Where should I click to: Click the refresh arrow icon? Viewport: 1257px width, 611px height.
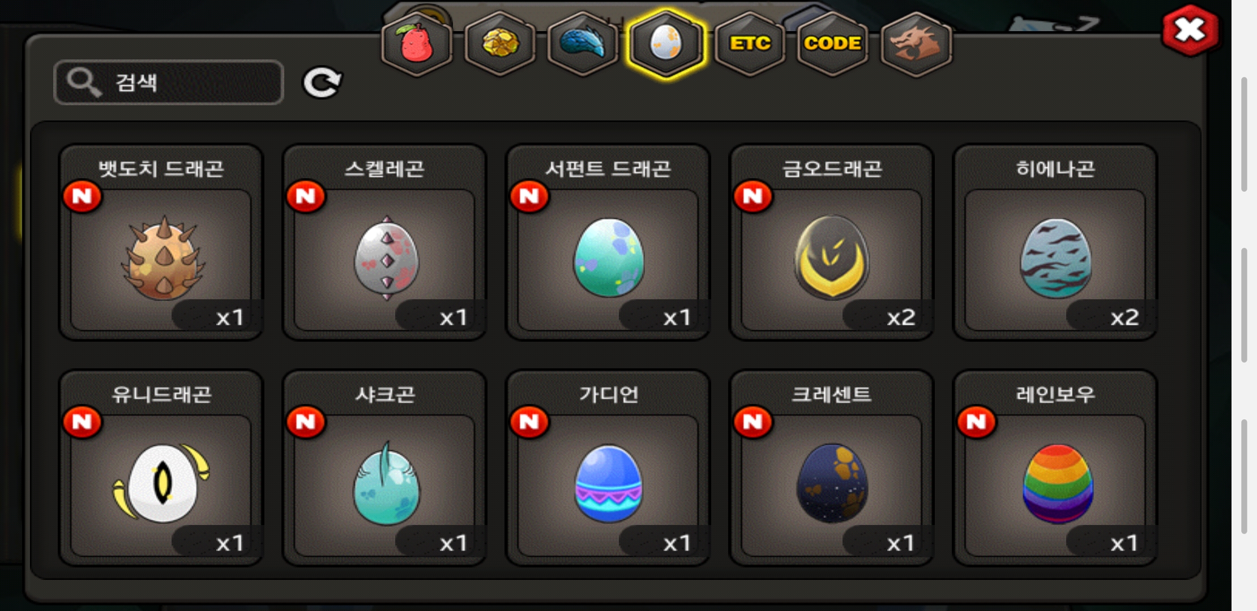(x=322, y=83)
